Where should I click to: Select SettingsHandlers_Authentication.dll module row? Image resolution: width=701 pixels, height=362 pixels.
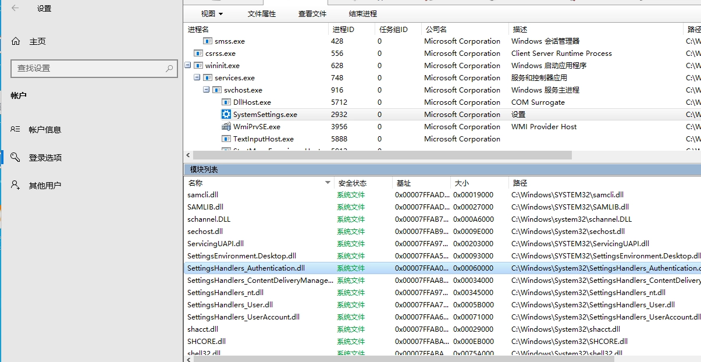(442, 268)
